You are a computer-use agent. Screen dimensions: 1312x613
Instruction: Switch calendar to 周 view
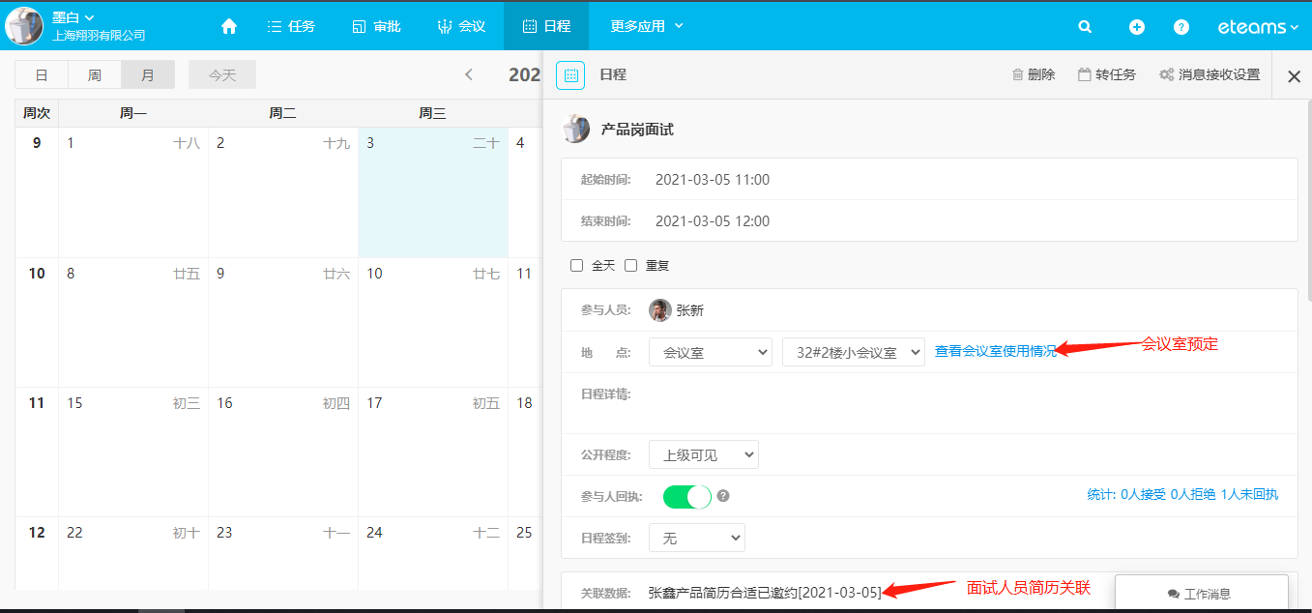95,74
